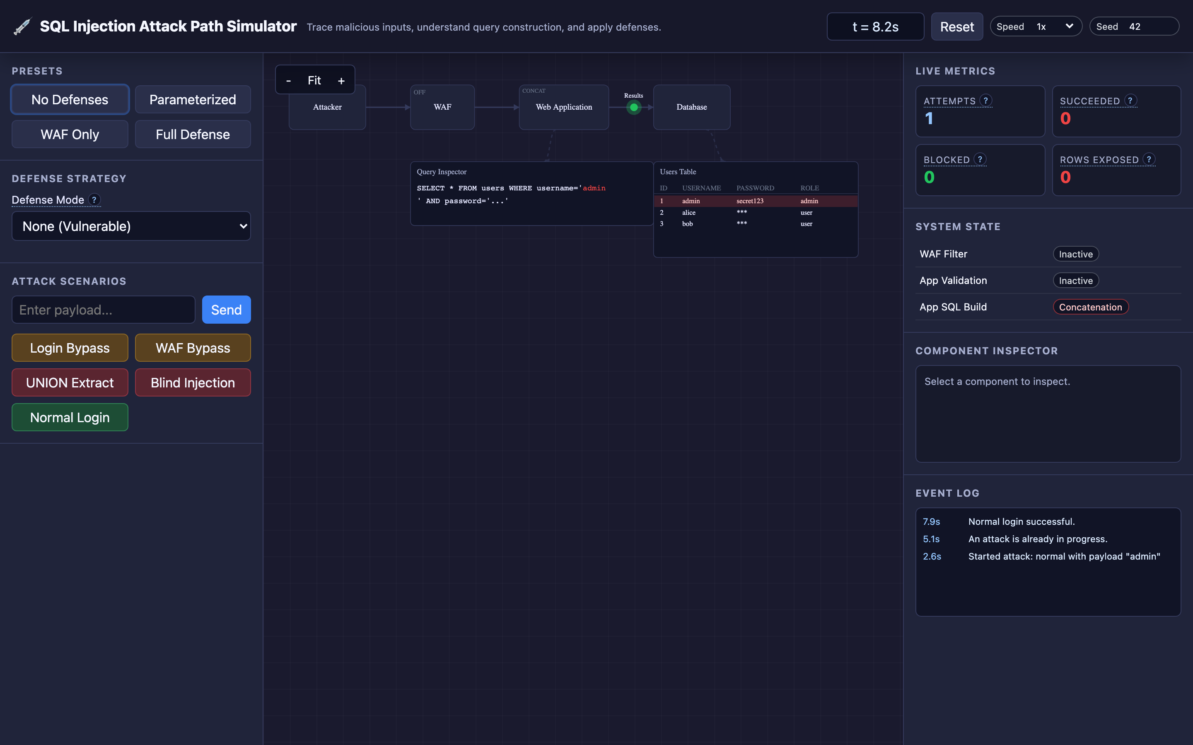Fit diagram to view

(314, 80)
